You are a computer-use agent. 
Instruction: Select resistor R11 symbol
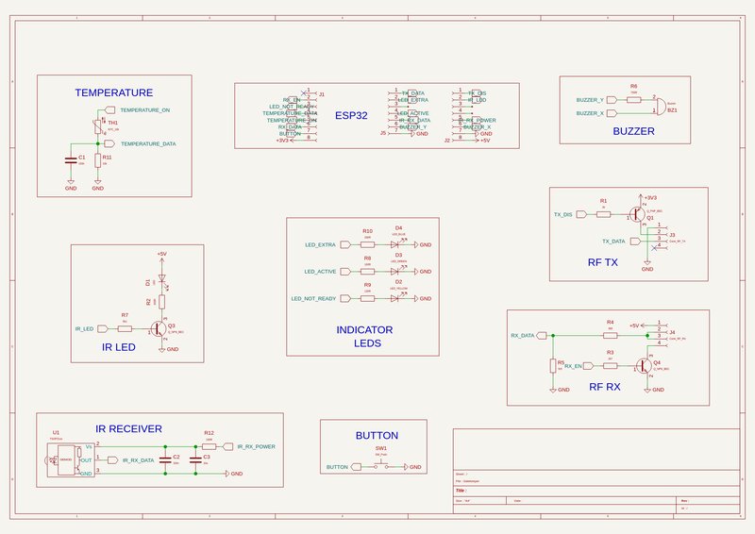(98, 160)
